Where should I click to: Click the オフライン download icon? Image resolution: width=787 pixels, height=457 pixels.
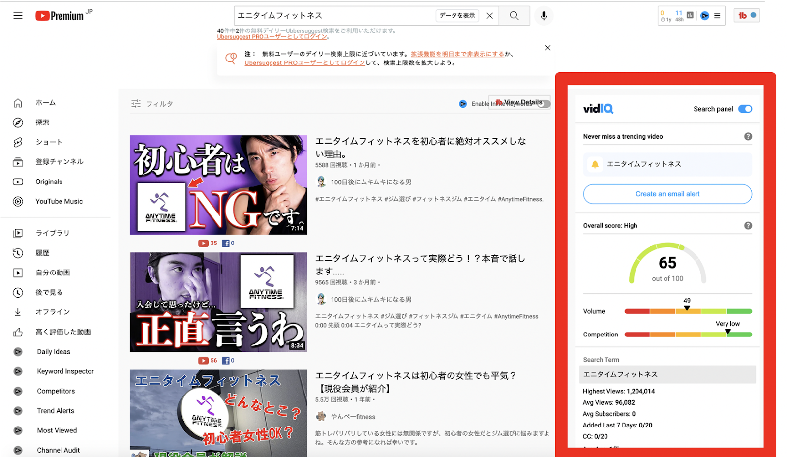coord(18,312)
